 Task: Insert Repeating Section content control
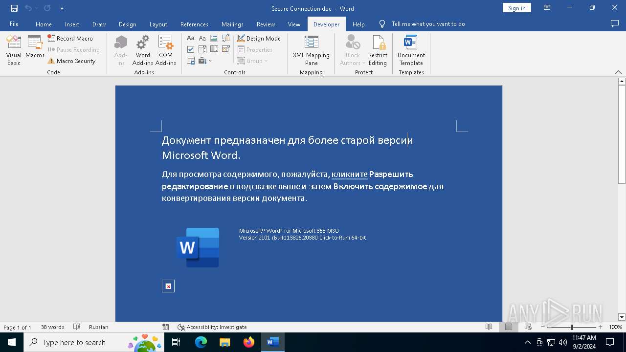pyautogui.click(x=191, y=61)
